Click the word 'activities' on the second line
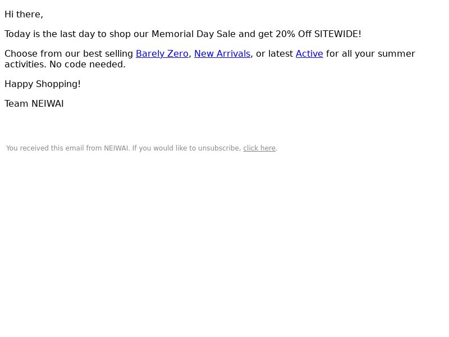 tap(25, 65)
